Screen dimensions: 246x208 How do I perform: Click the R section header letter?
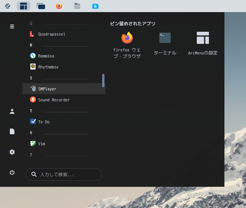click(x=31, y=45)
